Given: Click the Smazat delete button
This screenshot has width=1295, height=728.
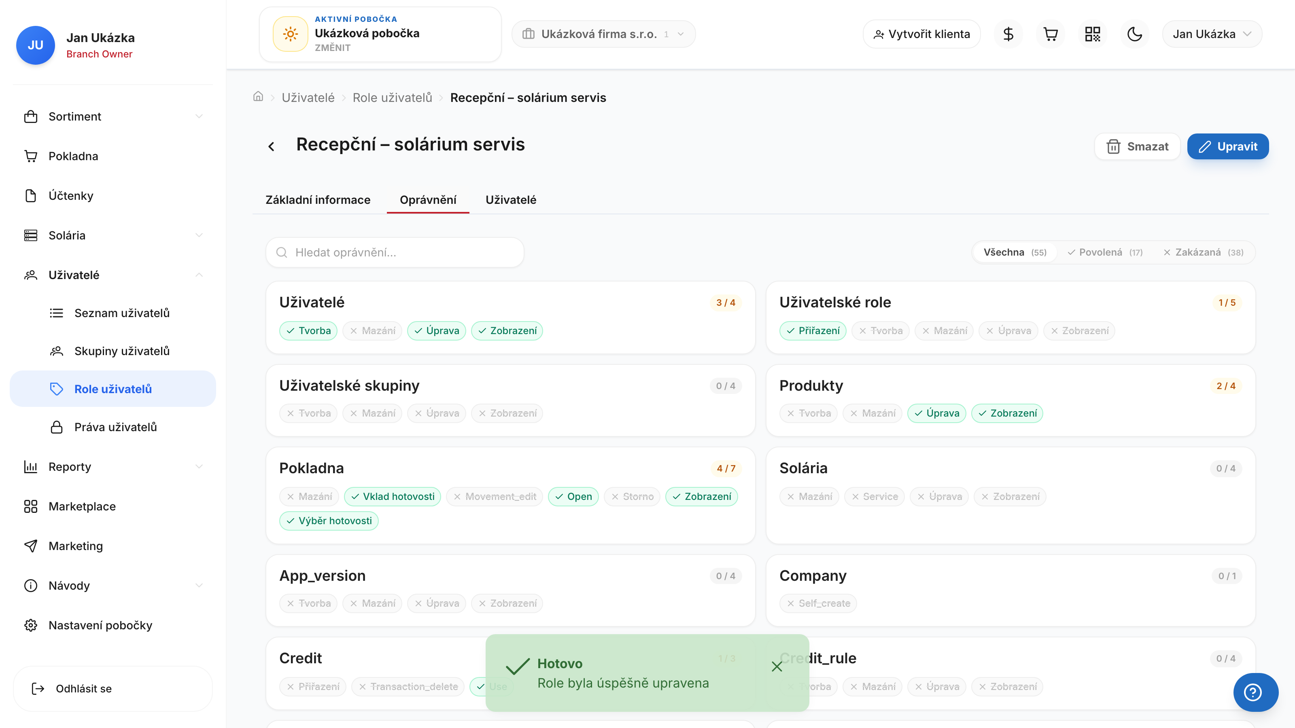Looking at the screenshot, I should click(x=1137, y=146).
